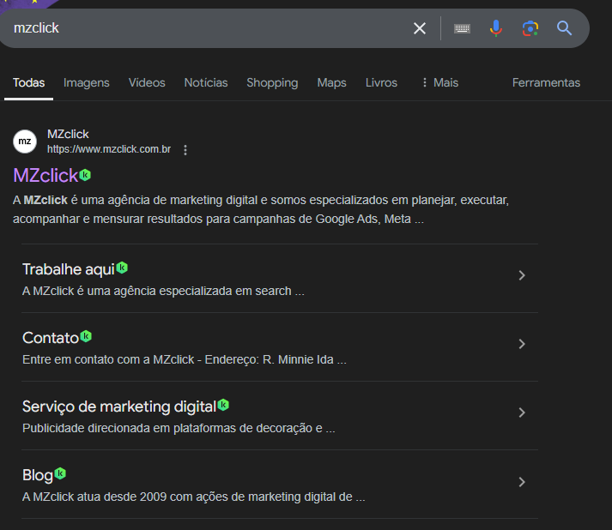This screenshot has width=612, height=530.
Task: Clear the search box with the X icon
Action: tap(420, 28)
